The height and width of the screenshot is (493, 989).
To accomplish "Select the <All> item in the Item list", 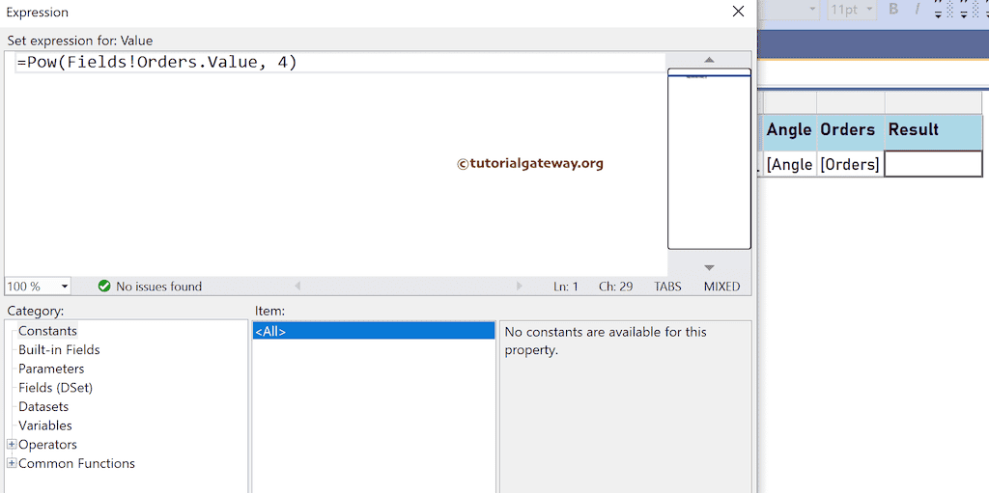I will 374,331.
